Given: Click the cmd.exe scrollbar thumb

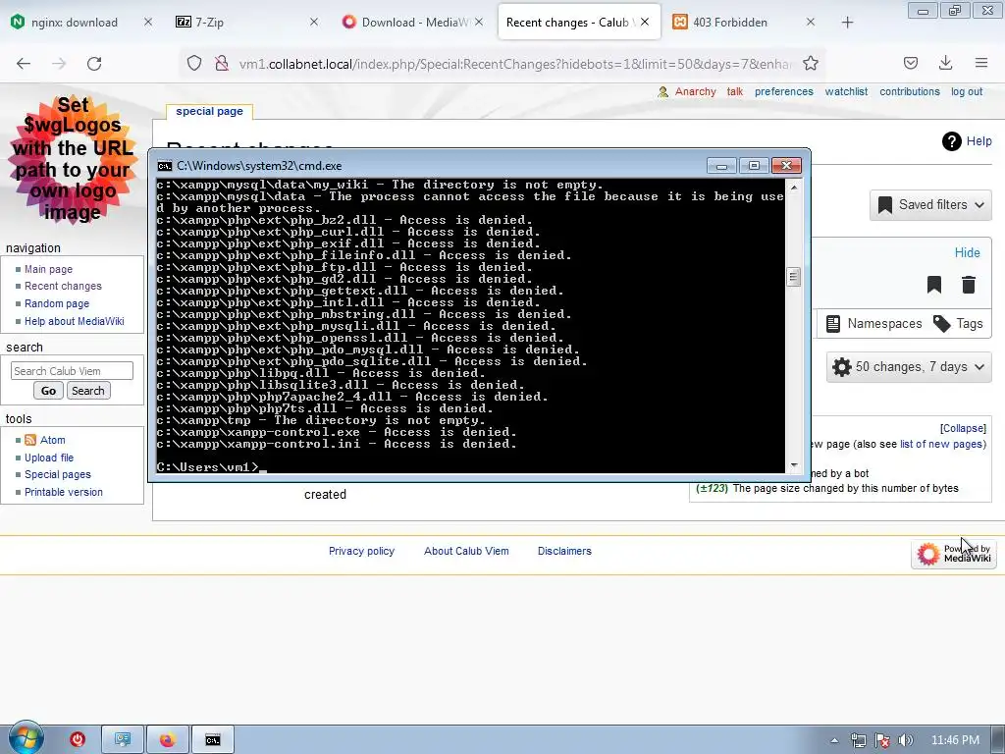Looking at the screenshot, I should (793, 277).
